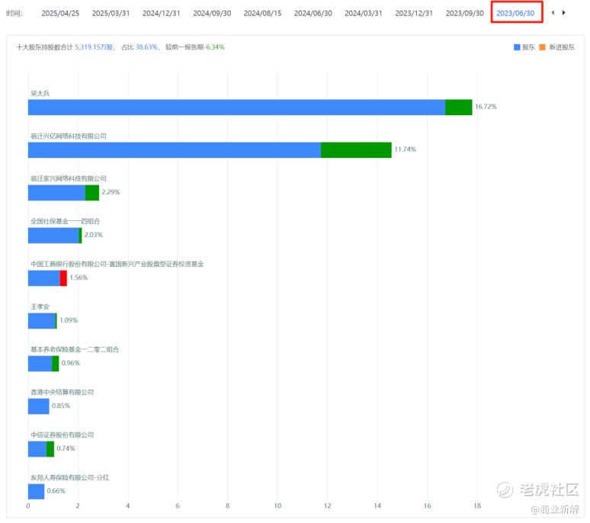Image resolution: width=590 pixels, height=523 pixels.
Task: Click the 新进股东 legend label
Action: (x=562, y=47)
